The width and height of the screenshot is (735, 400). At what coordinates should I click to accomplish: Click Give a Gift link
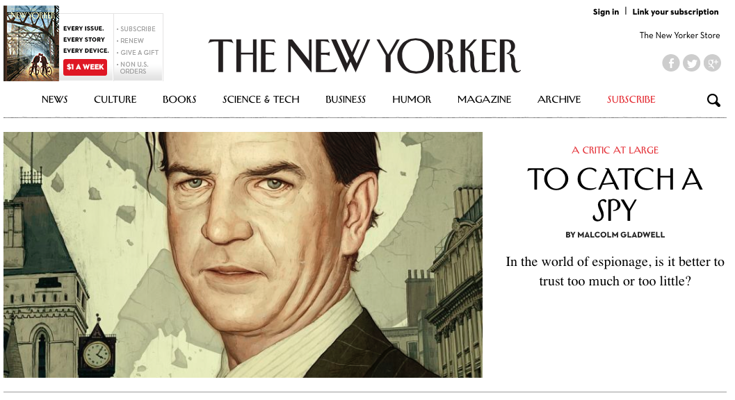tap(139, 53)
